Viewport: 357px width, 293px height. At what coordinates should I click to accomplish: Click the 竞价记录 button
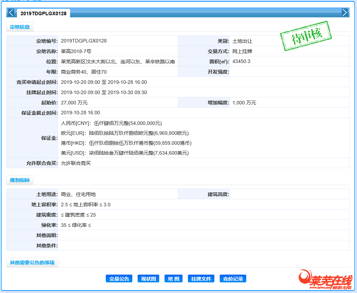click(233, 278)
